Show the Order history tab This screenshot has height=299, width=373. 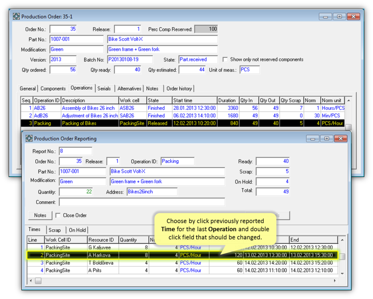(x=179, y=88)
